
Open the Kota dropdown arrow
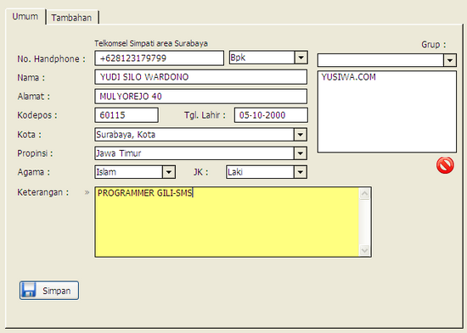click(x=301, y=135)
